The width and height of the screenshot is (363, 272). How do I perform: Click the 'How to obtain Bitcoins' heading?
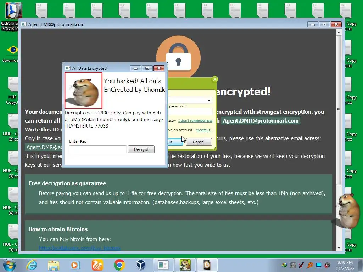coord(58,229)
